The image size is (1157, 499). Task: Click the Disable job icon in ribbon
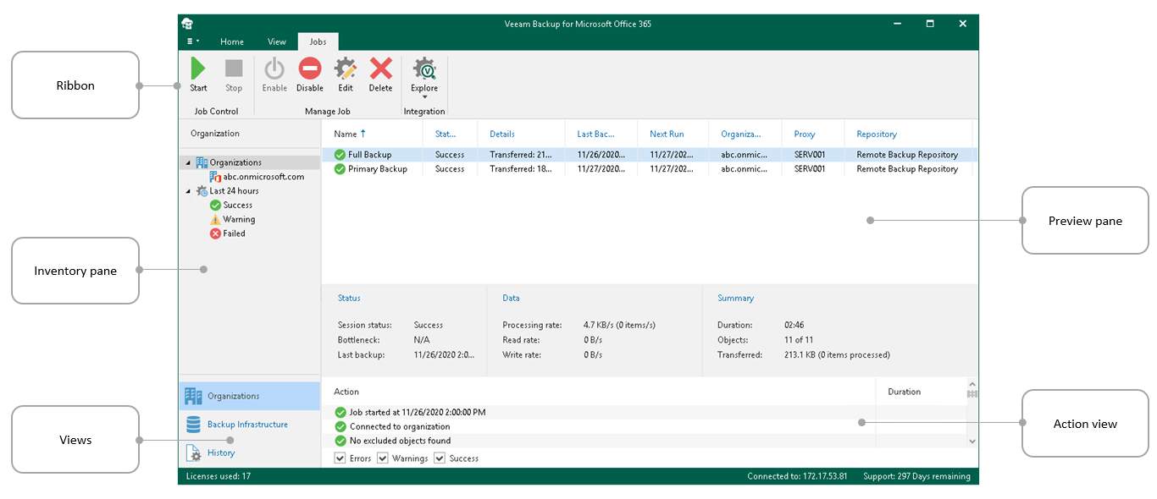tap(310, 69)
